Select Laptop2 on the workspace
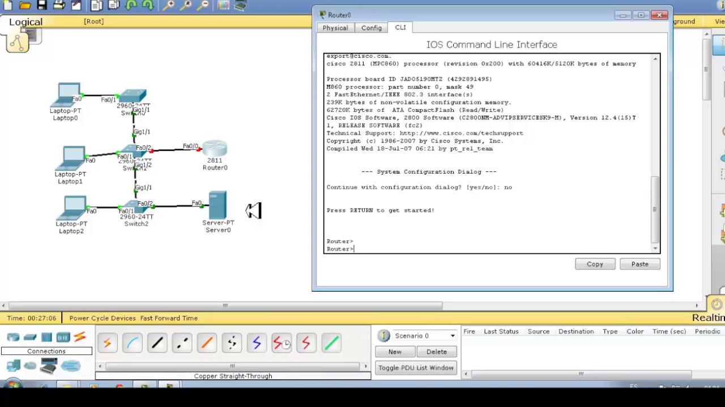 point(72,208)
